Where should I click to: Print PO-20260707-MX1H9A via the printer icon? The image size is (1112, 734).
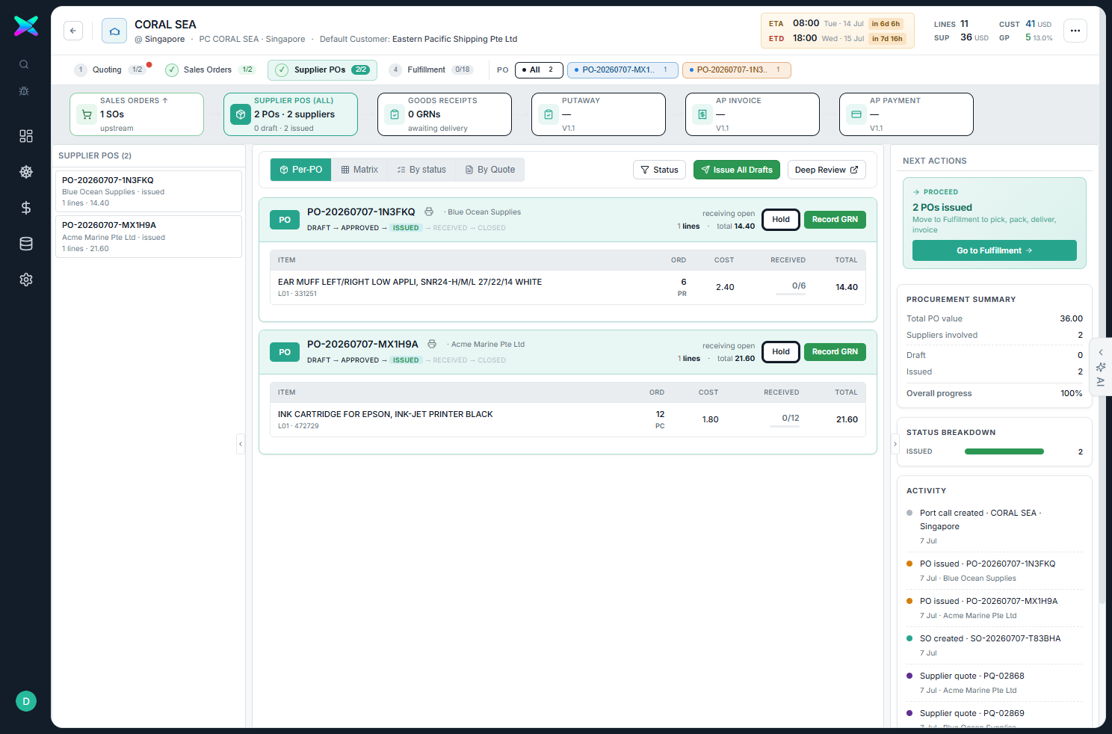pyautogui.click(x=432, y=344)
